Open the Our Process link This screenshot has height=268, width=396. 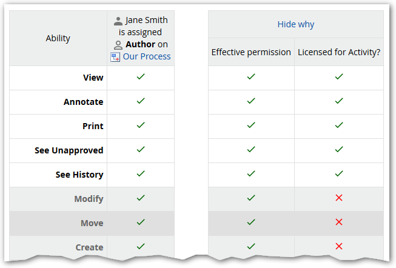147,56
